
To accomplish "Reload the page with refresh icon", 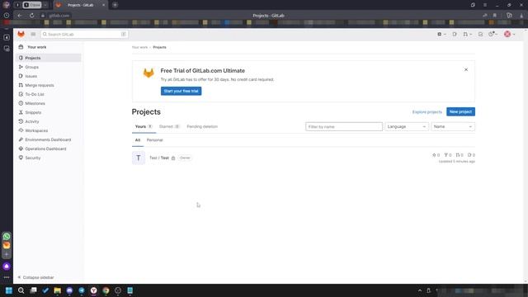I will (31, 16).
